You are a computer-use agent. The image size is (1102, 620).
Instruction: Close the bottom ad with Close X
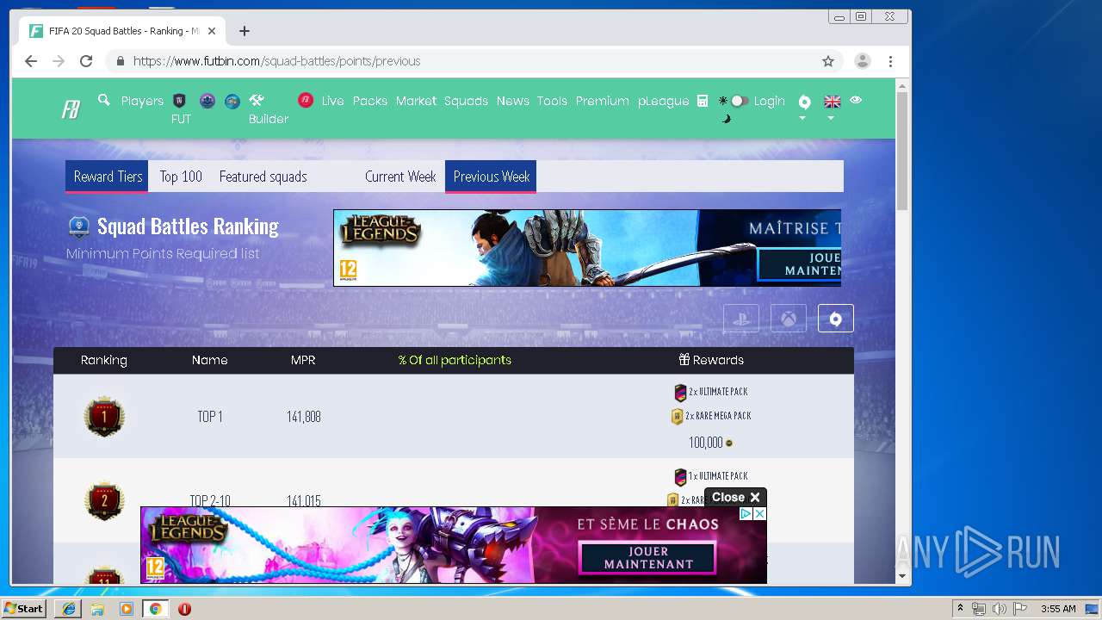point(735,498)
